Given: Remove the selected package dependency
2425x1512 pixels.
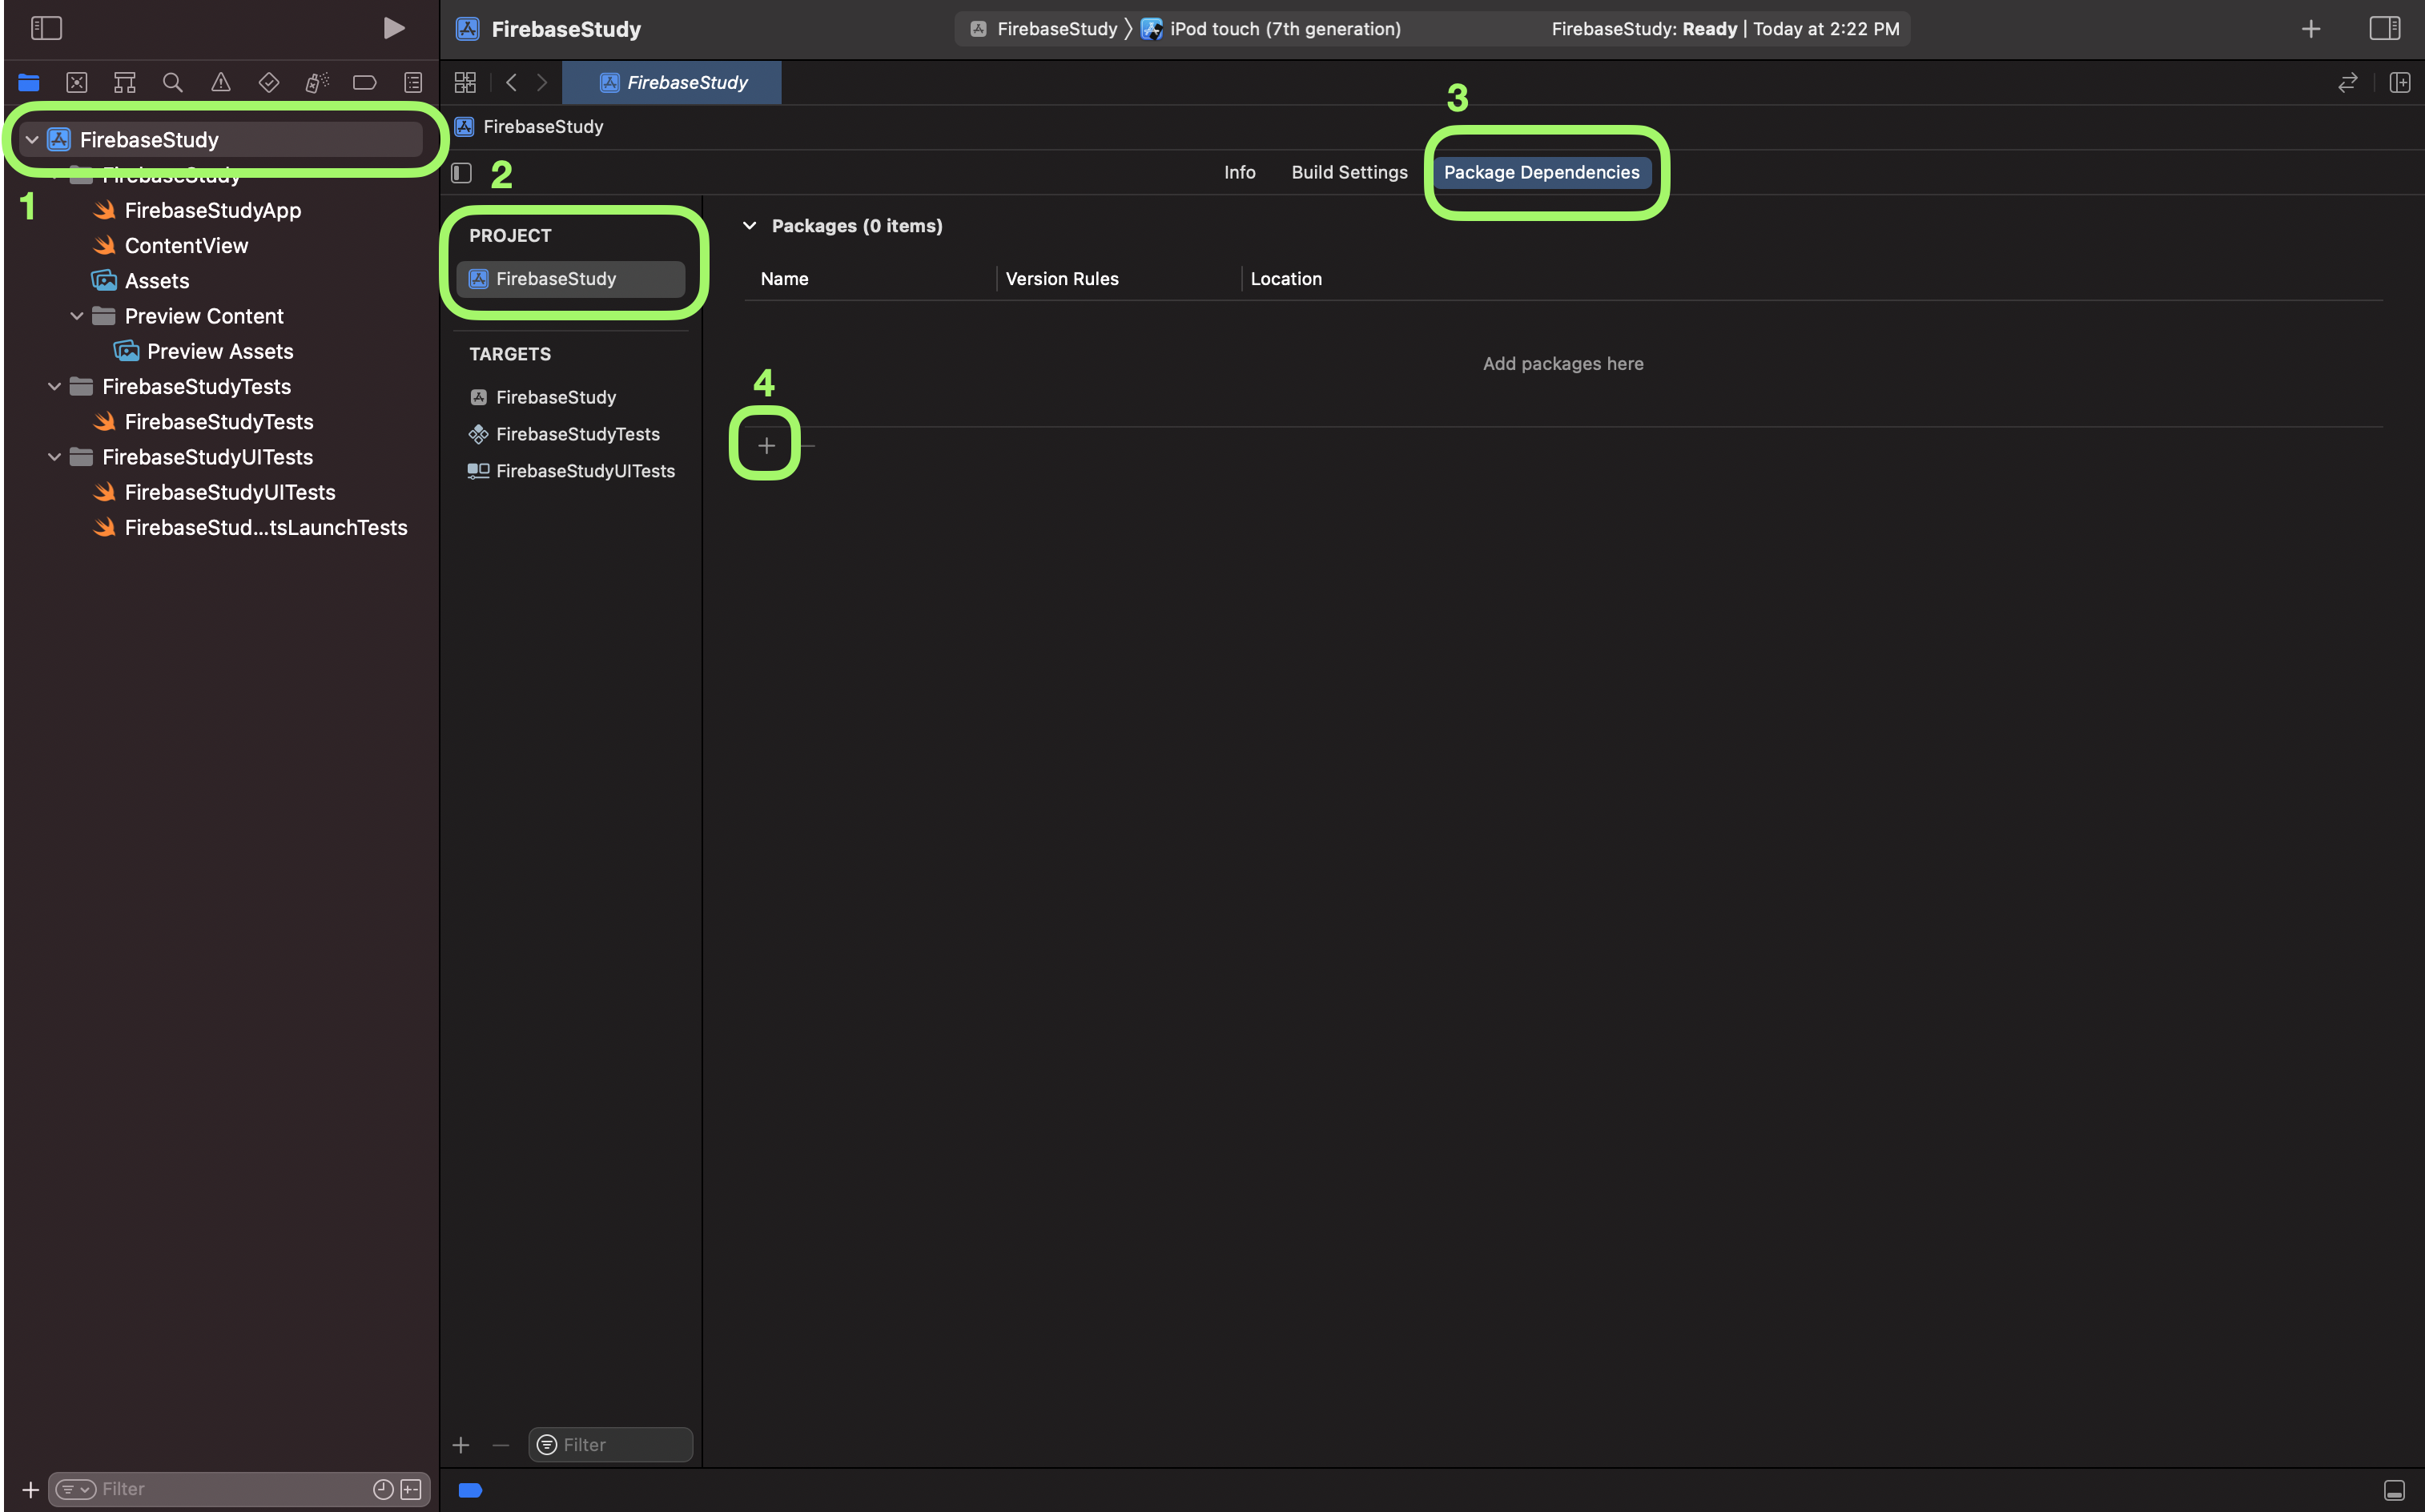Looking at the screenshot, I should (x=808, y=445).
